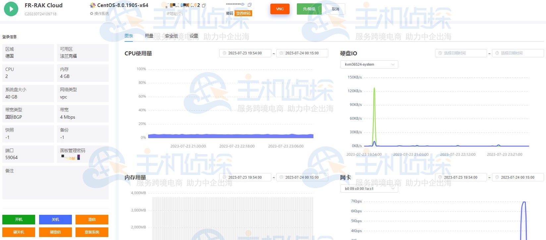Expand the b0:09:c0:00:1a:c1 network card dropdown
The image size is (546, 240).
coord(369,189)
